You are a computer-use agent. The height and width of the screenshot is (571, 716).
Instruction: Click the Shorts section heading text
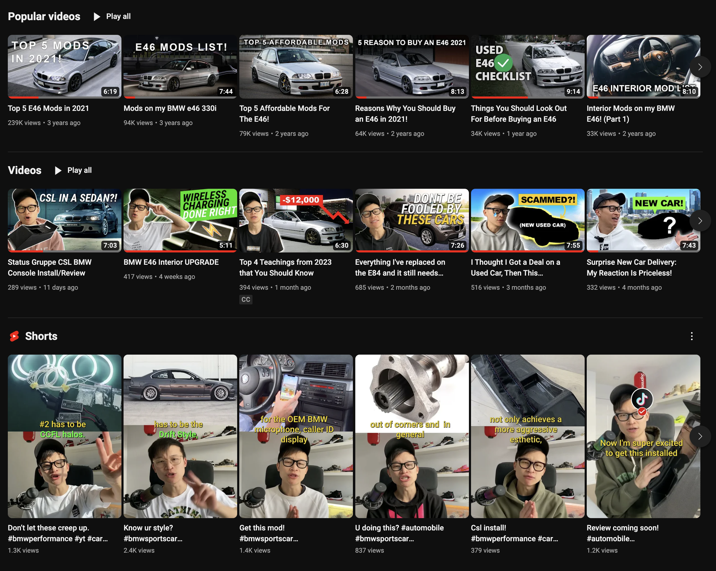pyautogui.click(x=41, y=336)
